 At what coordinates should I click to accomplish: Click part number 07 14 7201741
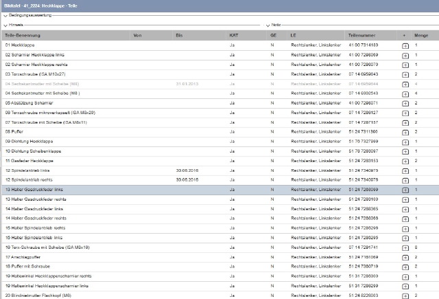(x=364, y=247)
